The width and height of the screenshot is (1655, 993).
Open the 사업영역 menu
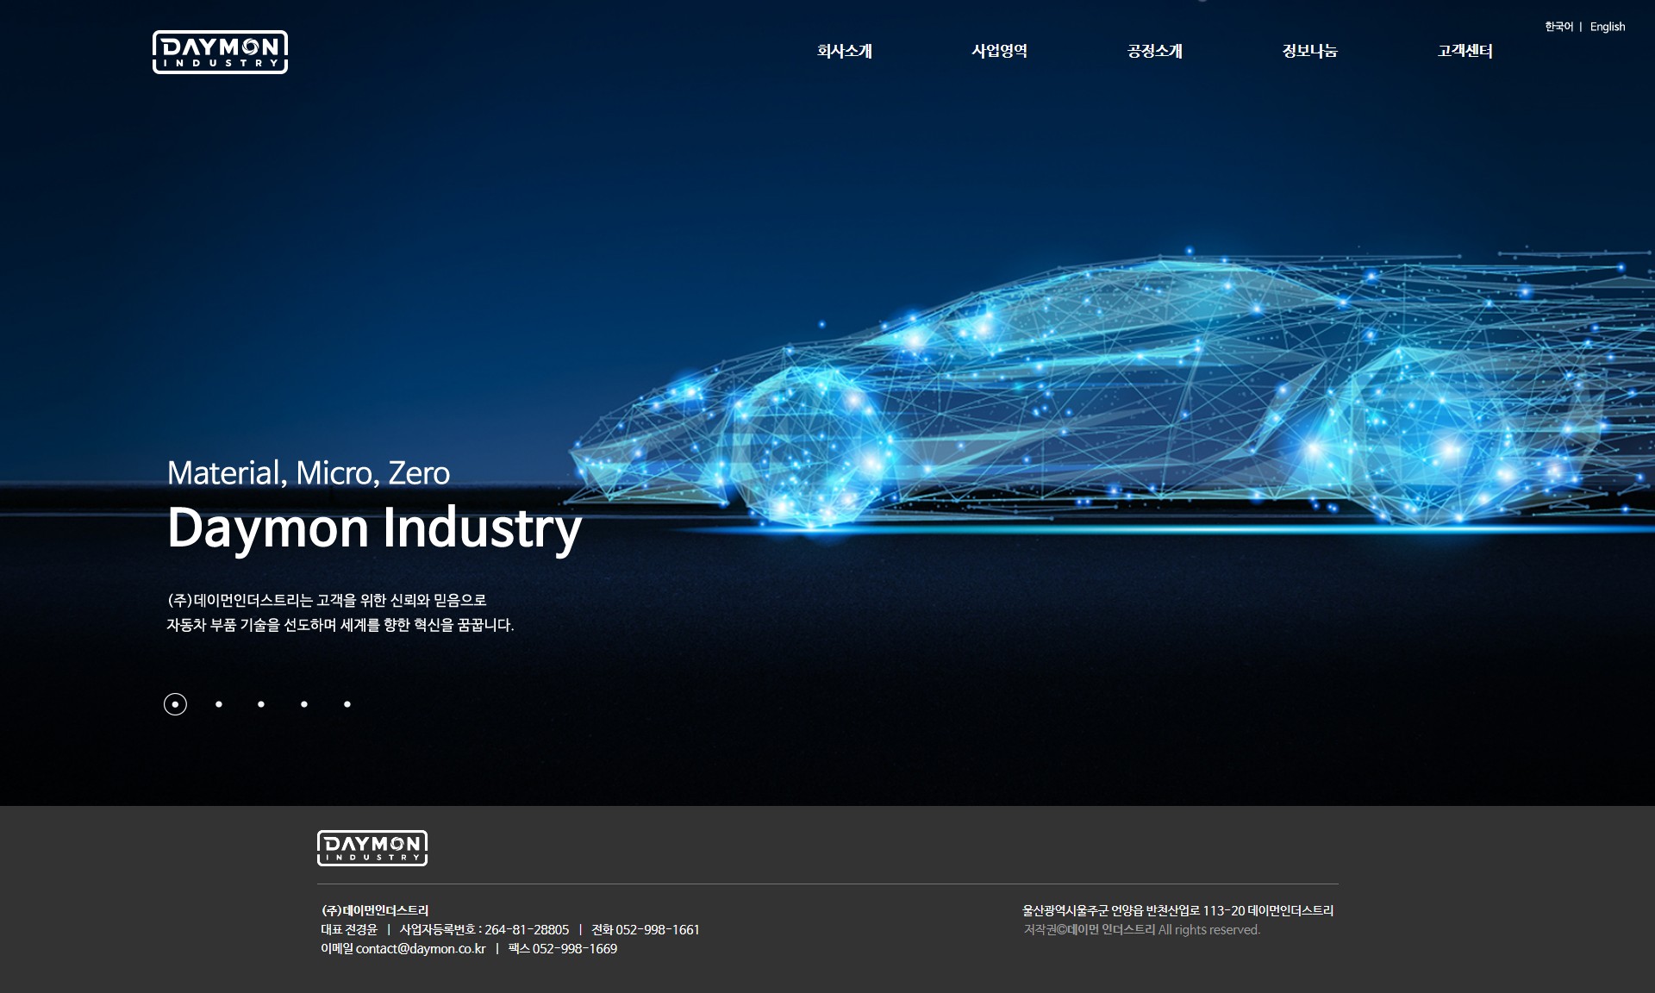(x=999, y=51)
